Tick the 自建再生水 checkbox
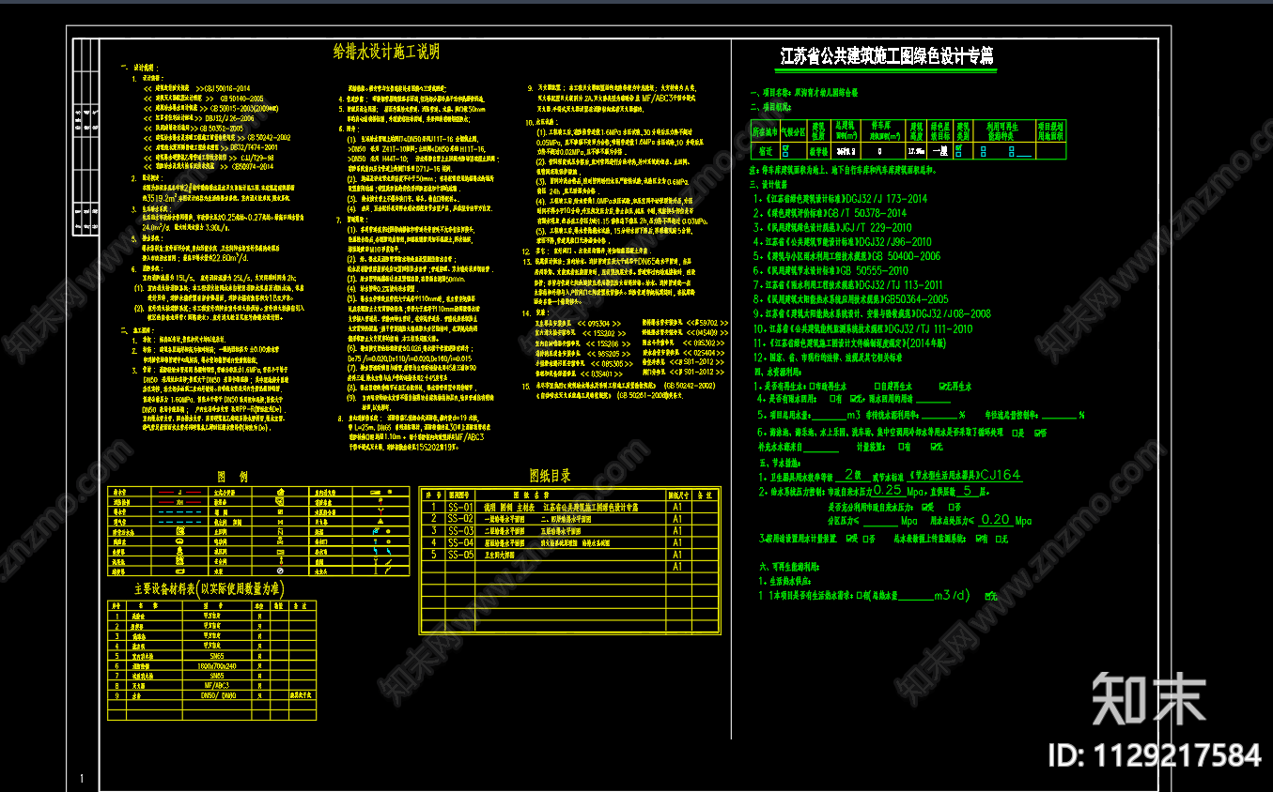This screenshot has height=792, width=1273. 877,387
